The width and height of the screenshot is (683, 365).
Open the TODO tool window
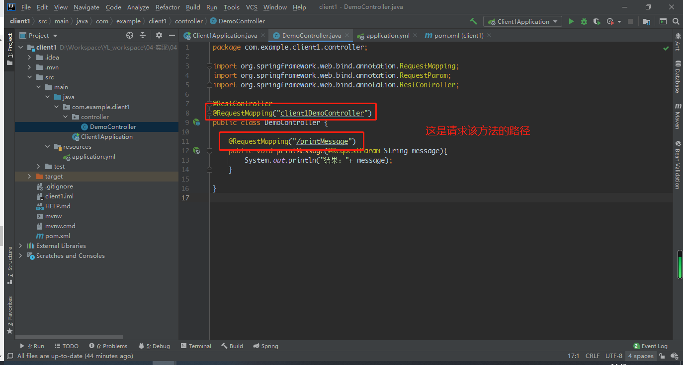point(66,346)
